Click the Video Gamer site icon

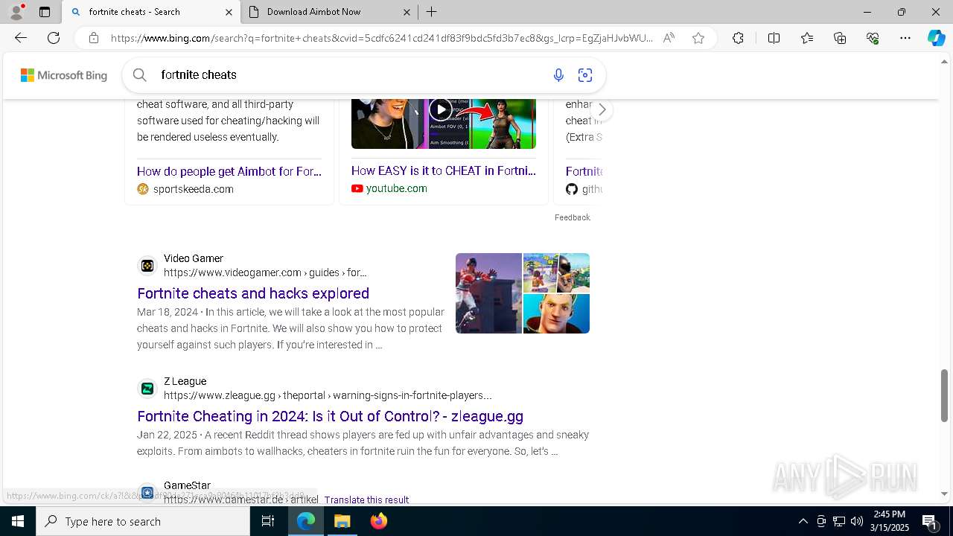147,266
